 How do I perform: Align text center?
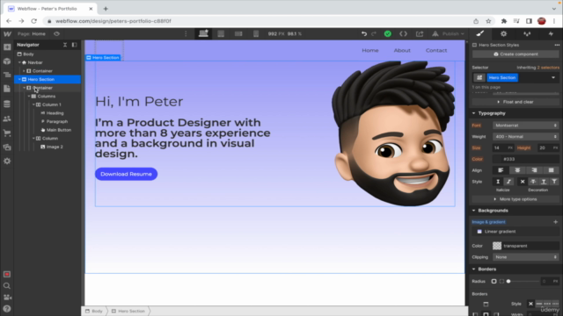(517, 170)
